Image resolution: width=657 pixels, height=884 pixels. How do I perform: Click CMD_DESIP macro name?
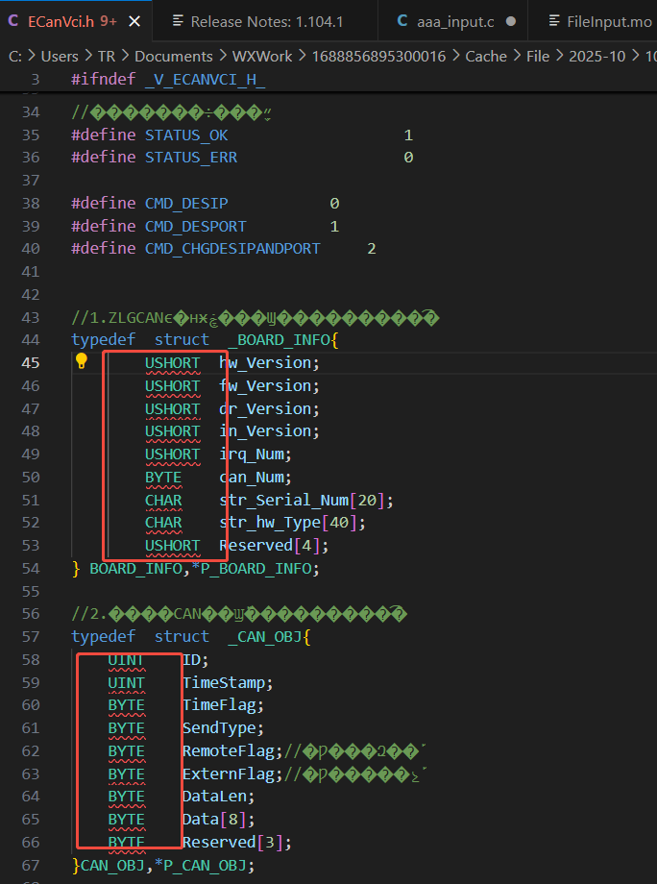point(186,204)
